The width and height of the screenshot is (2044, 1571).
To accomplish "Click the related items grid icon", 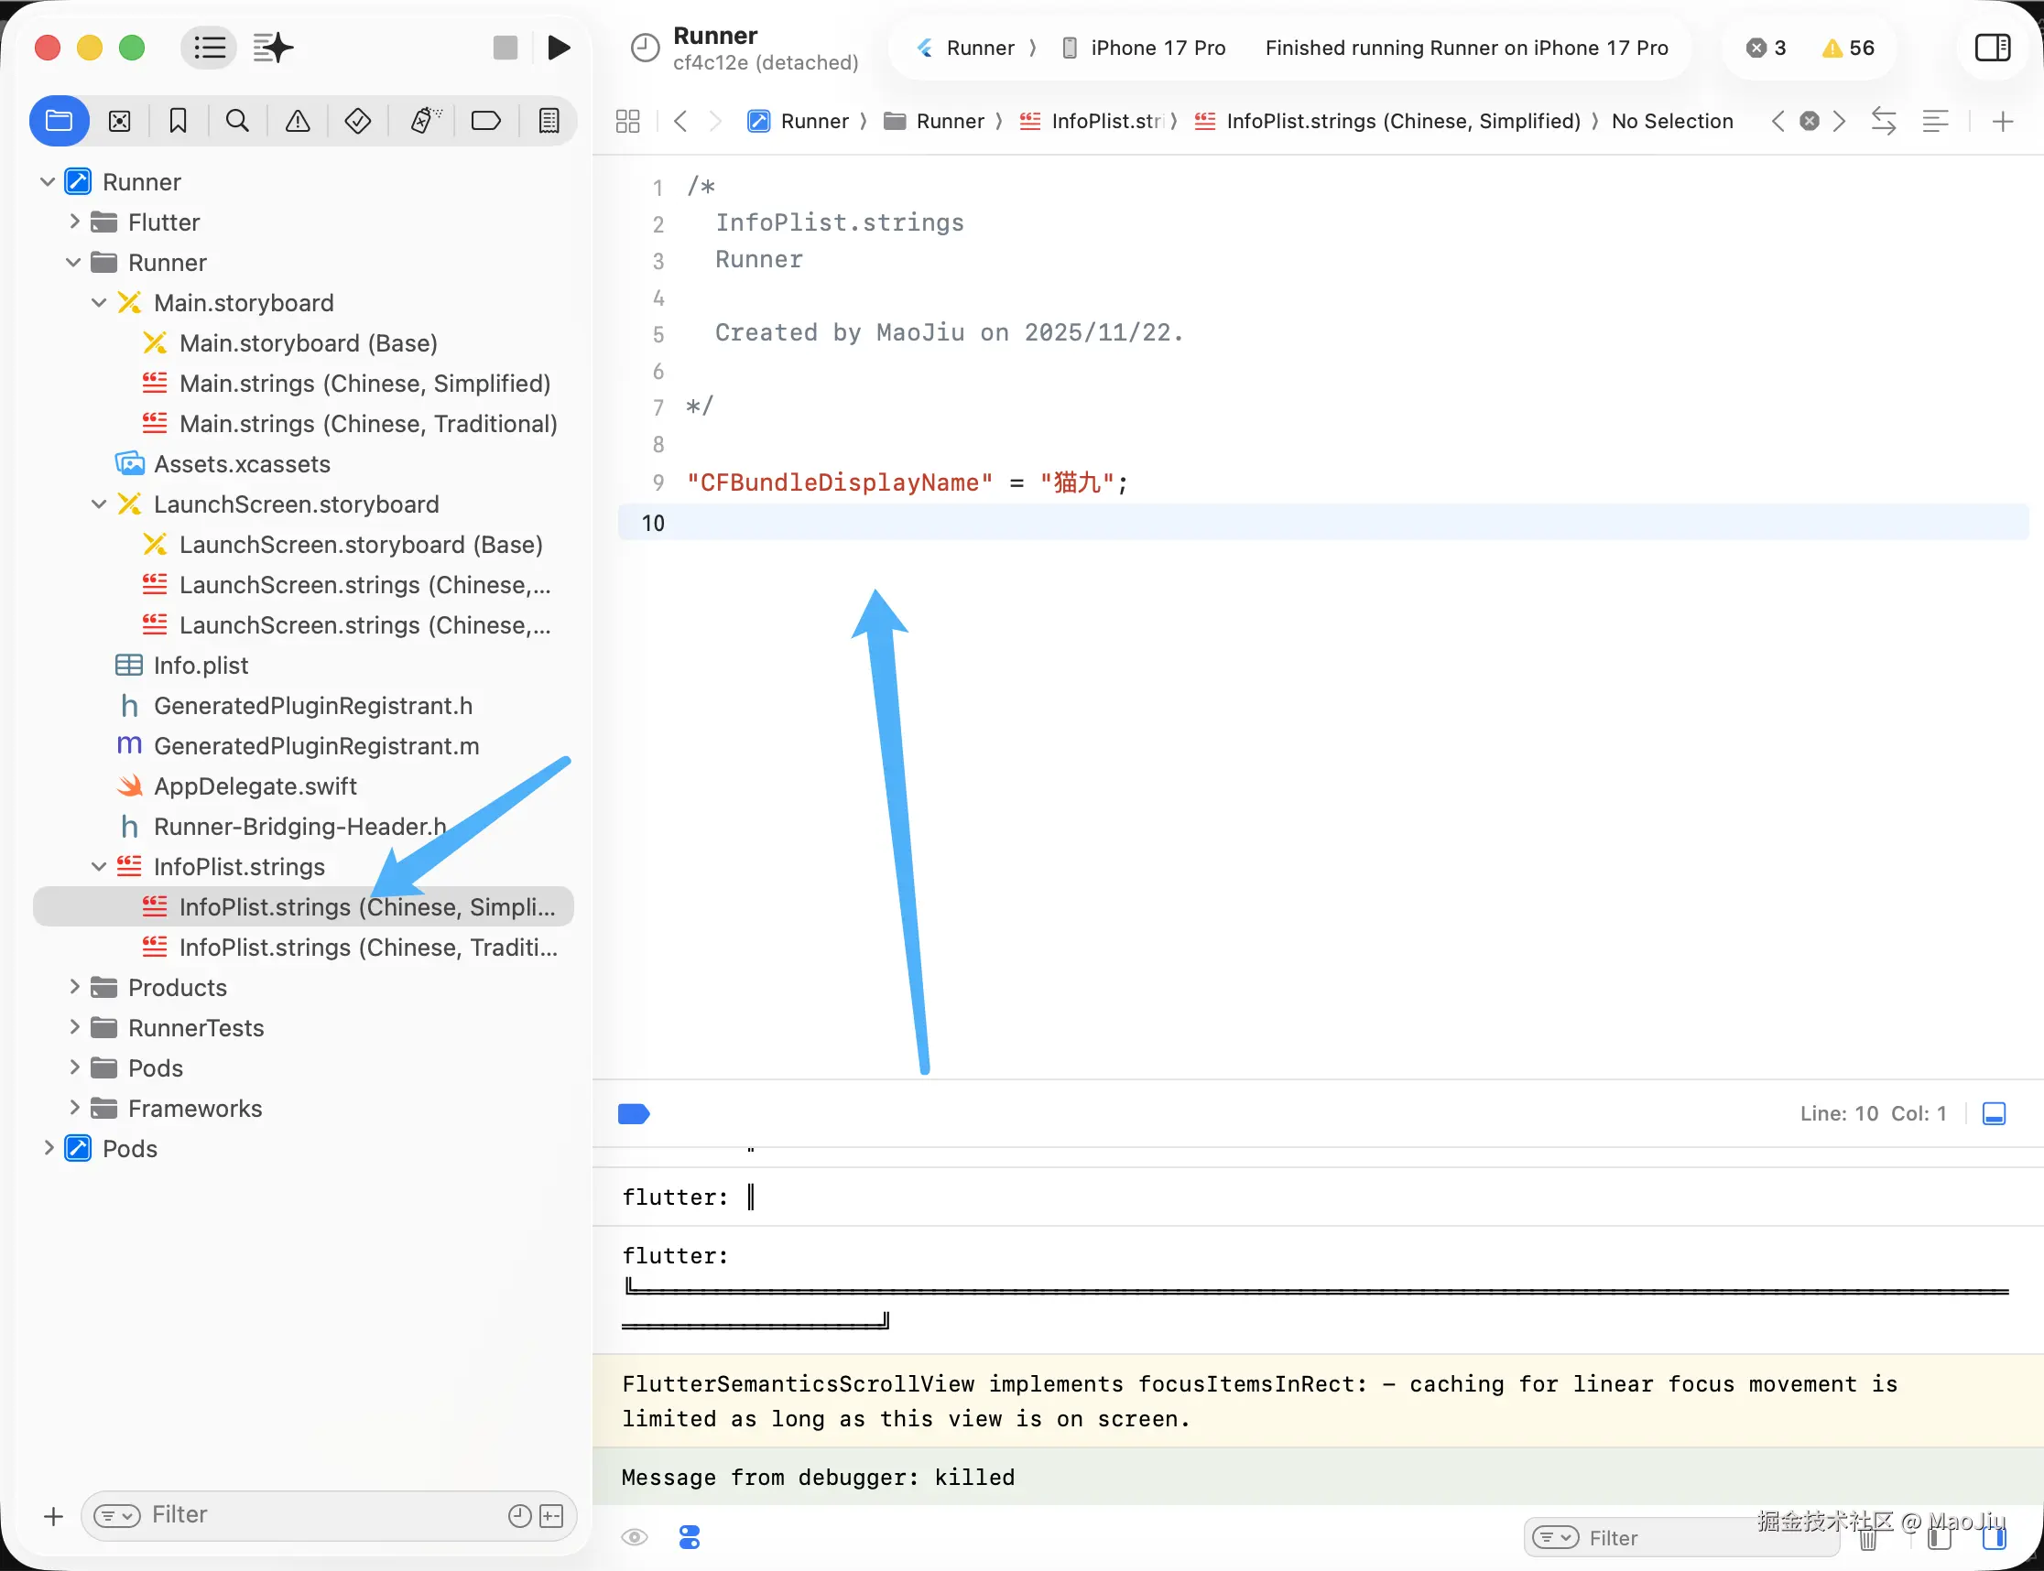I will (x=627, y=121).
